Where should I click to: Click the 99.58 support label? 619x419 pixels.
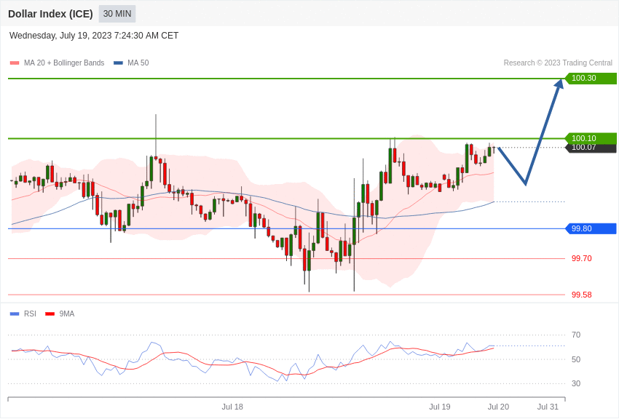(x=582, y=295)
